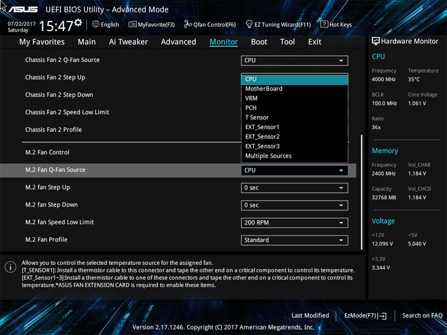This screenshot has width=447, height=335.
Task: Click BCLK value 100.0 MHz
Action: click(384, 104)
